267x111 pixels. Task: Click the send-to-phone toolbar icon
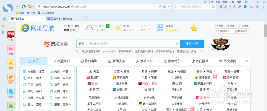coord(220,7)
